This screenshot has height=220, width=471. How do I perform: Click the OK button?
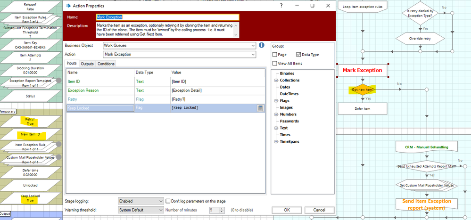point(287,210)
